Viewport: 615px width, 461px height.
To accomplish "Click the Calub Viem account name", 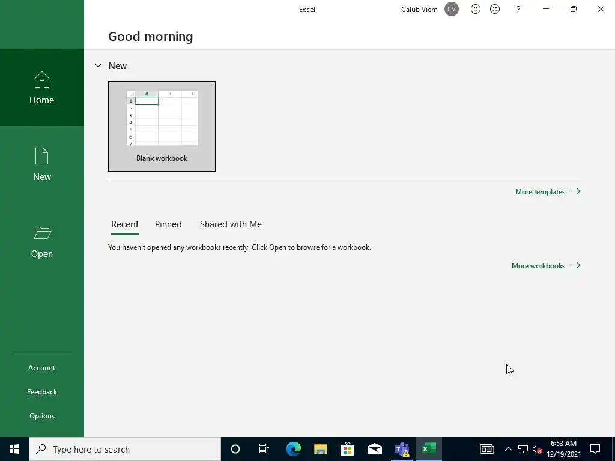I will (x=419, y=10).
